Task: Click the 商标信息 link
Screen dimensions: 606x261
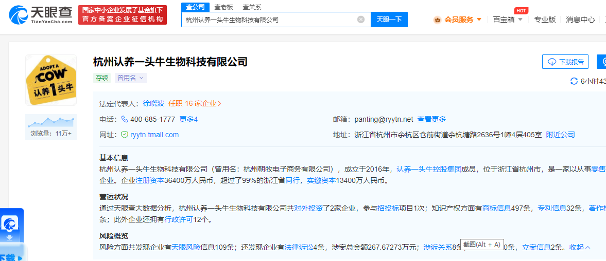Action: coord(496,208)
